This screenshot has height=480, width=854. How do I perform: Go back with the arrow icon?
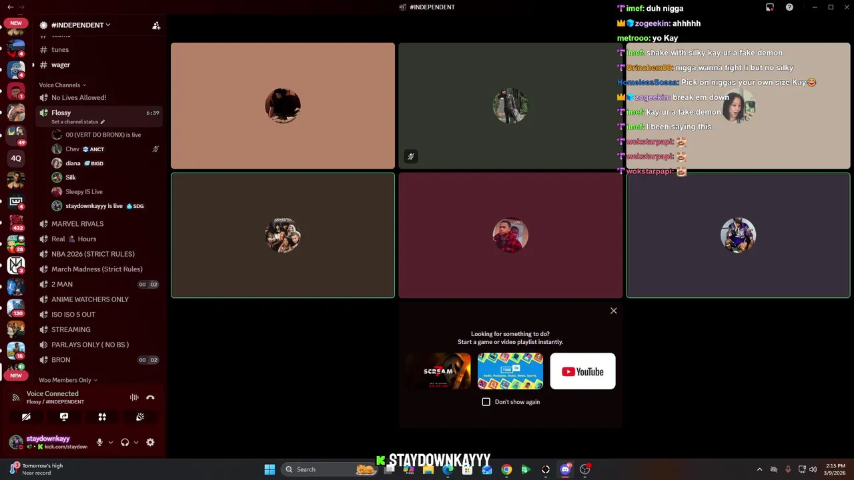[10, 7]
